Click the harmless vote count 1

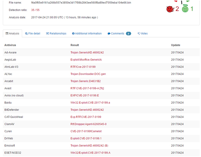pos(192,9)
